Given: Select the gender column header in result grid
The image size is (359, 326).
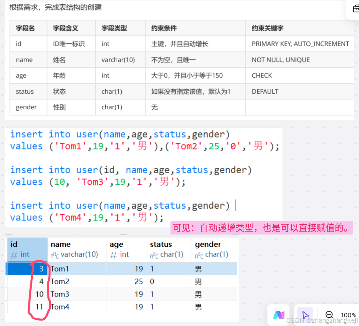Looking at the screenshot, I should coord(214,249).
